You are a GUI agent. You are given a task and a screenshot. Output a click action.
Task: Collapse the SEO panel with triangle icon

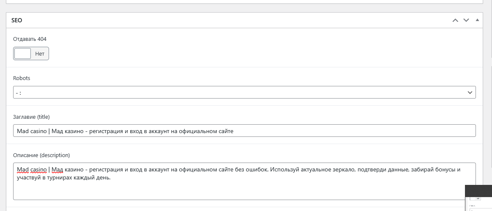(x=477, y=20)
